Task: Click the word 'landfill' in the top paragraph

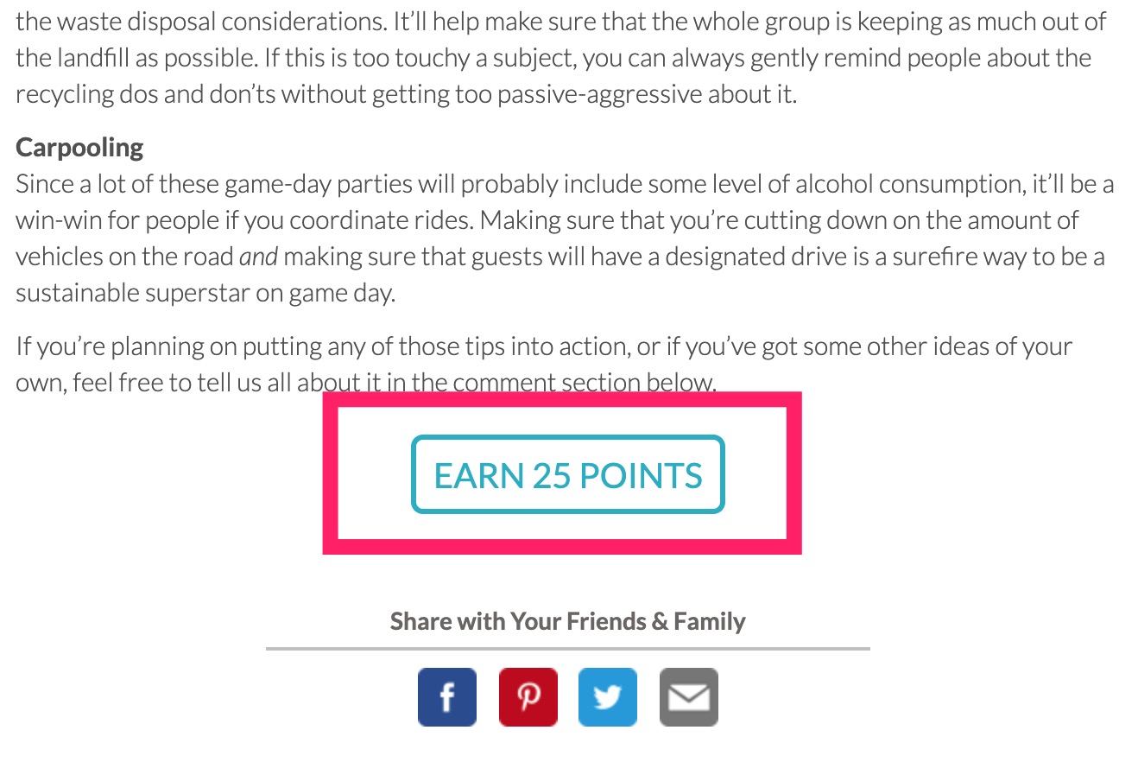Action: coord(95,58)
